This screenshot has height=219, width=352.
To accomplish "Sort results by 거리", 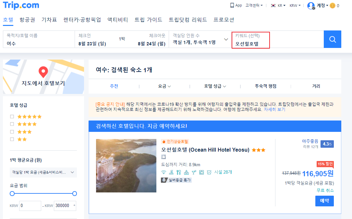I will pyautogui.click(x=316, y=86).
